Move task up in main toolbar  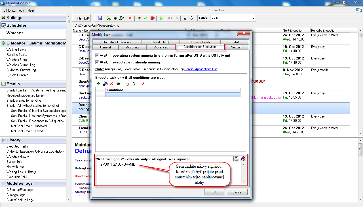185,18
